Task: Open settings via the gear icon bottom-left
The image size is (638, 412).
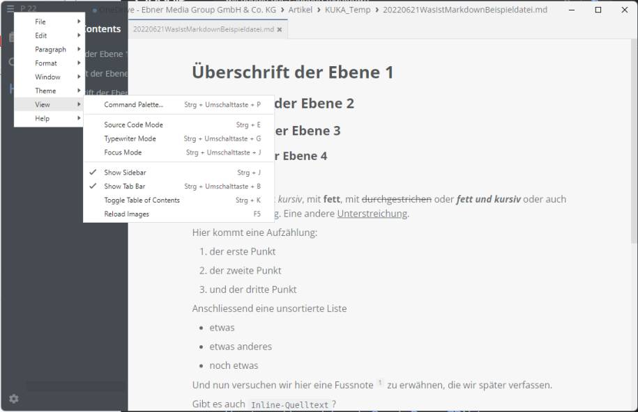Action: point(15,399)
